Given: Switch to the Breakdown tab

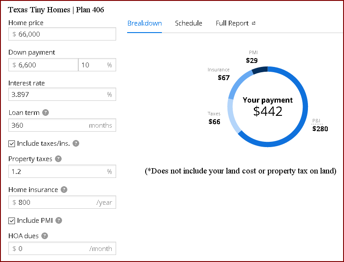Looking at the screenshot, I should (144, 23).
